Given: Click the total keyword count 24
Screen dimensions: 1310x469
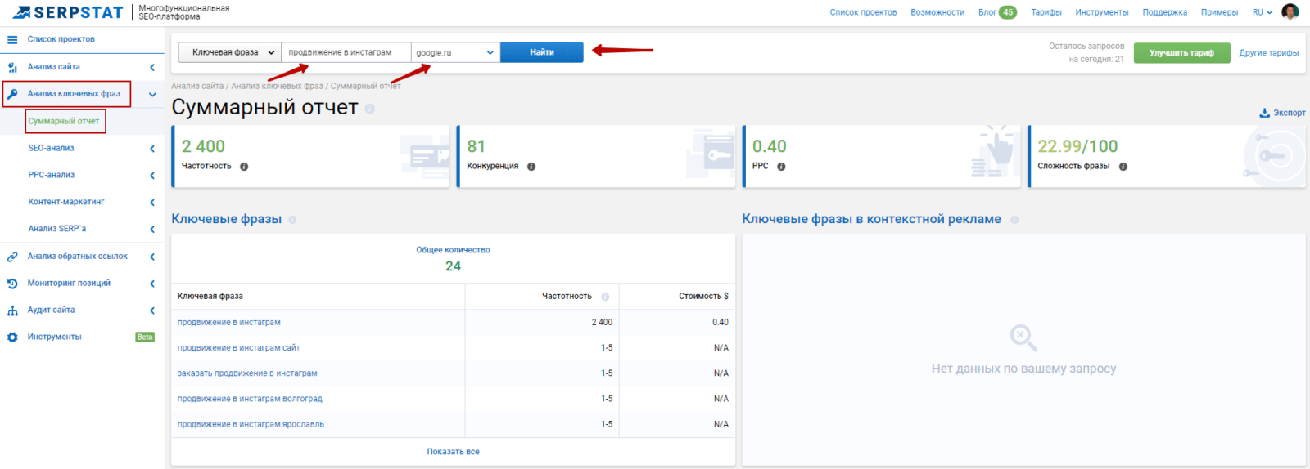Looking at the screenshot, I should (x=453, y=266).
